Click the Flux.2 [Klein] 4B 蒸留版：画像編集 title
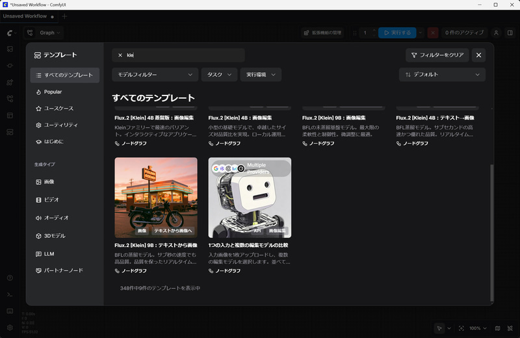The image size is (520, 338). click(x=154, y=118)
